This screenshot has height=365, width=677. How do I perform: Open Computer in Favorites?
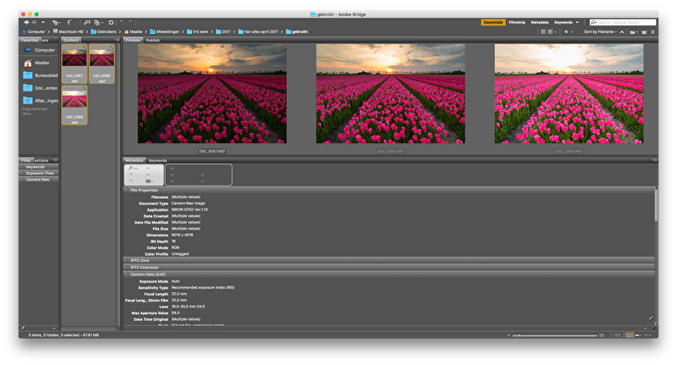[39, 50]
